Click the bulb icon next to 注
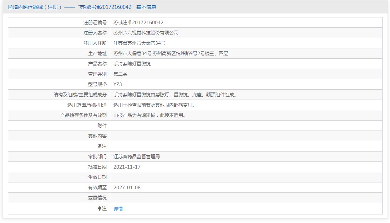The width and height of the screenshot is (390, 223). (100, 209)
